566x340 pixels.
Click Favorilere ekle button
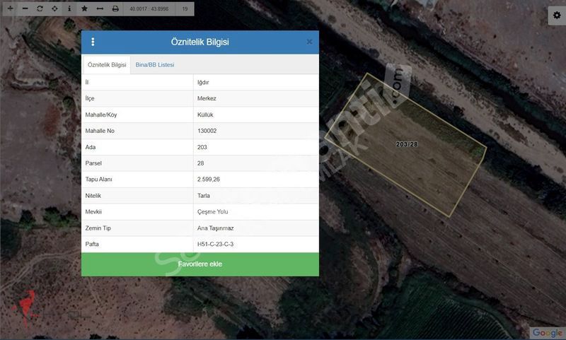coord(200,264)
